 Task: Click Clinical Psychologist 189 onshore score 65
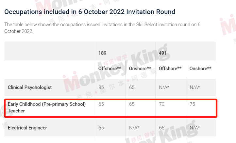(132, 87)
